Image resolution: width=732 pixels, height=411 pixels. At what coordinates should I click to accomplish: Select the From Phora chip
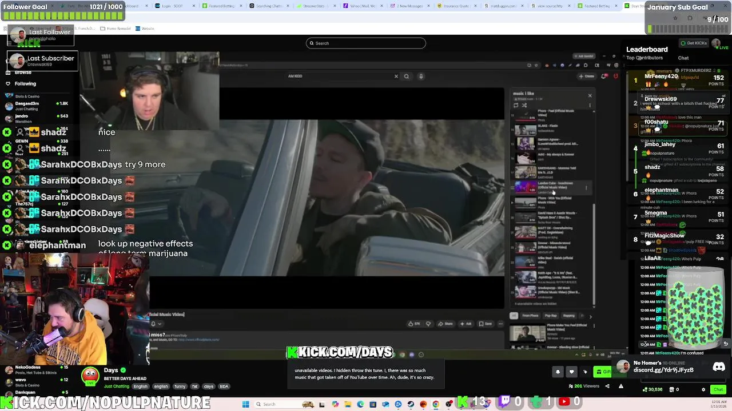click(x=530, y=316)
